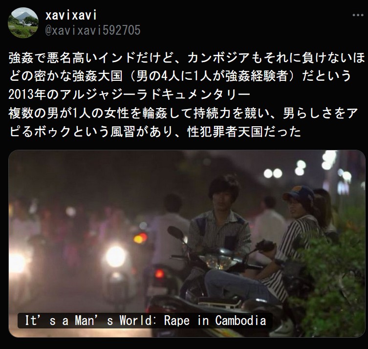Click tweet line starting 複数の男が1人の女性
This screenshot has height=349, width=368.
tap(183, 113)
